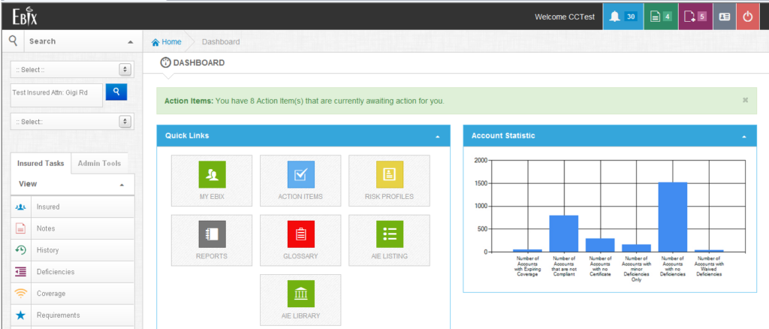Image resolution: width=769 pixels, height=329 pixels.
Task: Collapse the Account Statistic panel
Action: [x=744, y=137]
